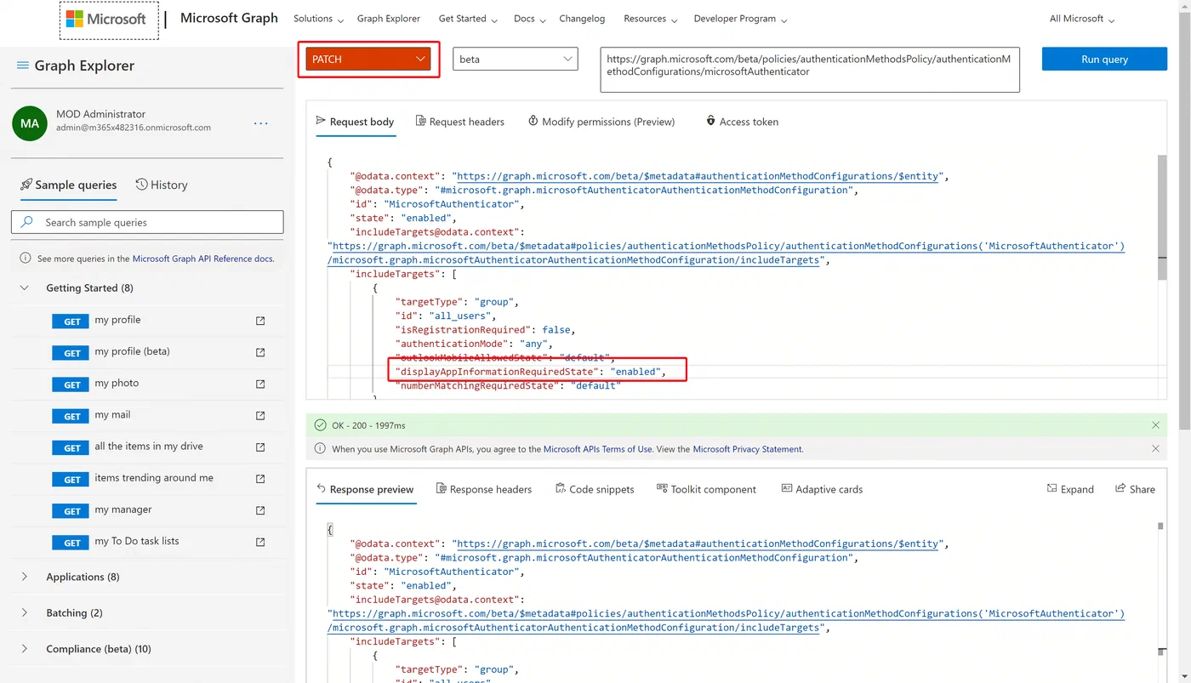Open external link icon for items trending around me
The height and width of the screenshot is (683, 1191).
click(260, 478)
